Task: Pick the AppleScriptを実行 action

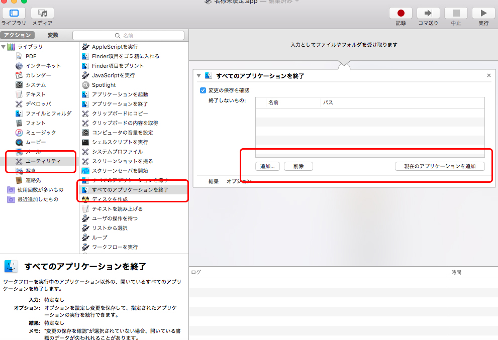Action: point(115,47)
